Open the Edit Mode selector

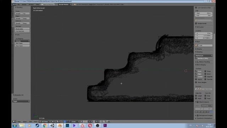45,122
